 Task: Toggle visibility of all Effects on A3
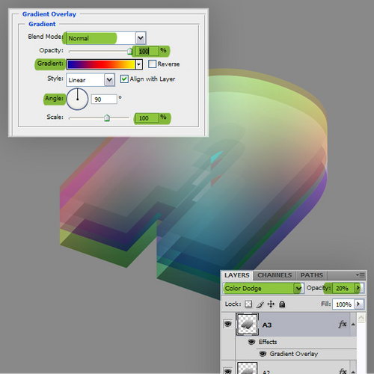252,342
